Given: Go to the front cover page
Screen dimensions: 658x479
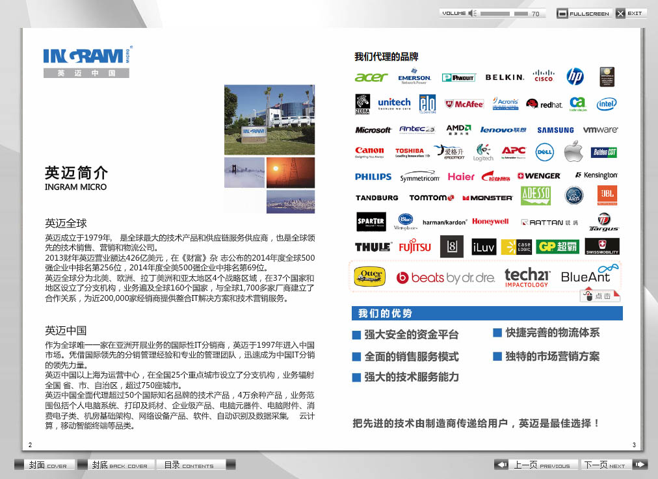Looking at the screenshot, I should (x=47, y=465).
